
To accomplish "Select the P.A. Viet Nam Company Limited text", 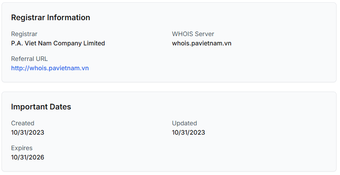I will pos(58,43).
